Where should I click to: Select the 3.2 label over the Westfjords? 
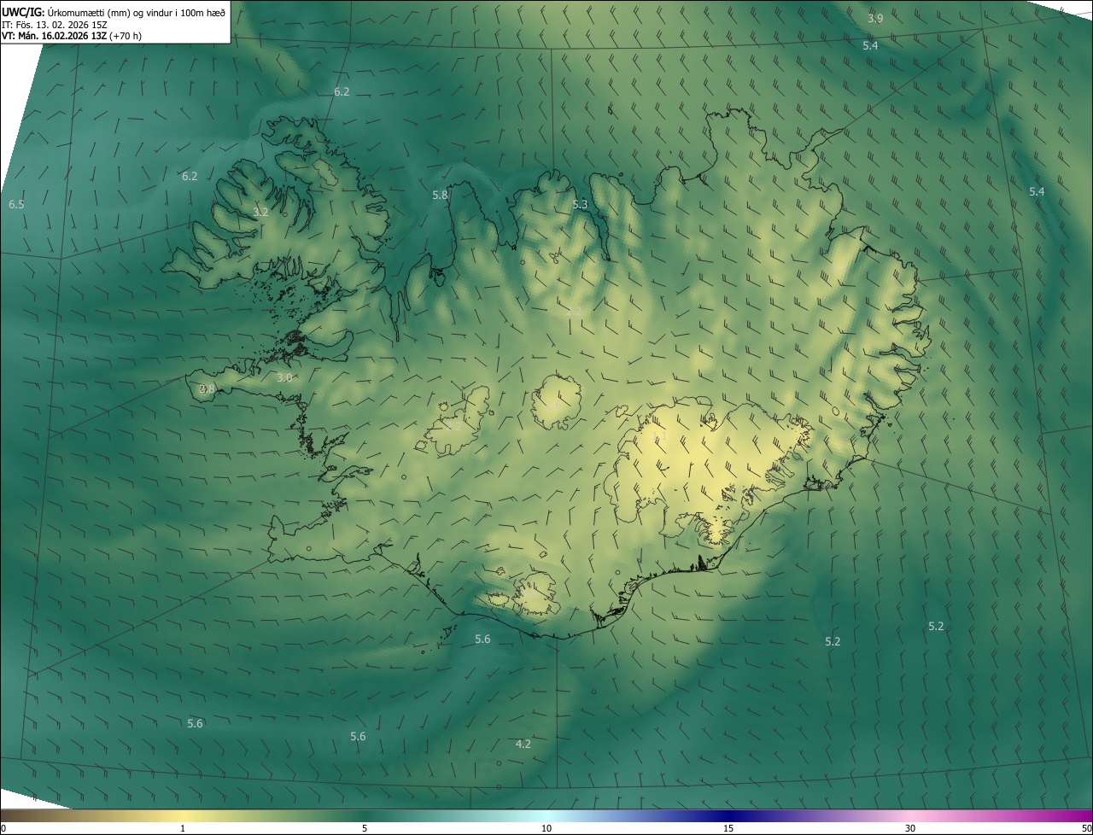[x=261, y=212]
